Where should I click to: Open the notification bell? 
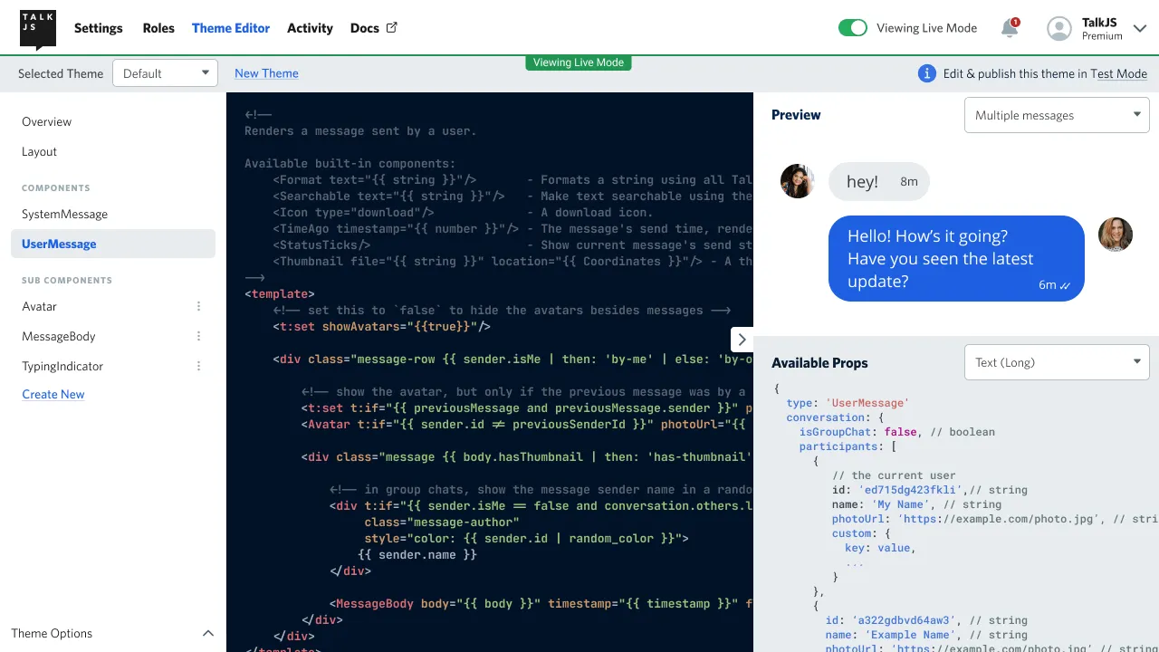coord(1010,28)
